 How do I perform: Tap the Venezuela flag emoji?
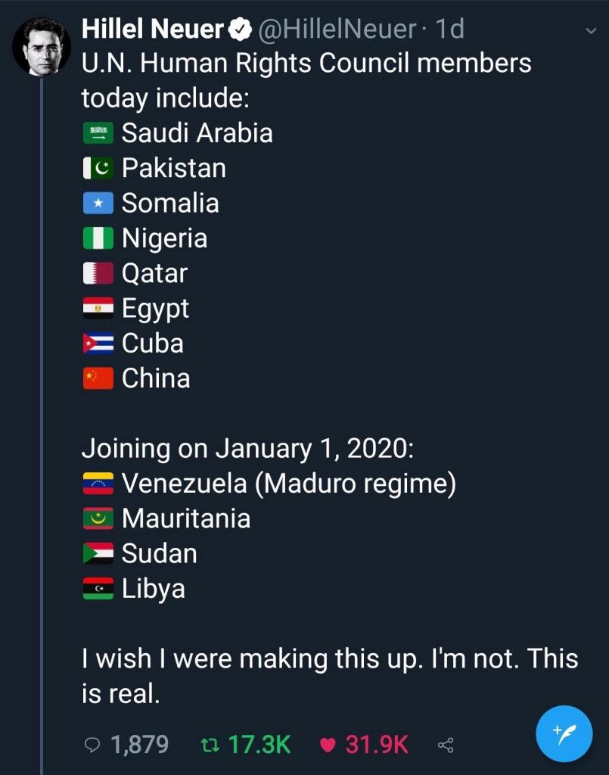tap(98, 484)
